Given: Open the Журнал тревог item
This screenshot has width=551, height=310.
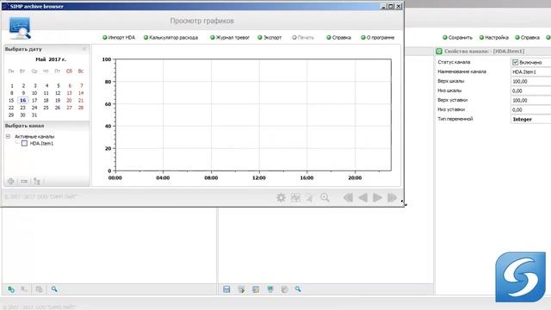Looking at the screenshot, I should (x=230, y=38).
